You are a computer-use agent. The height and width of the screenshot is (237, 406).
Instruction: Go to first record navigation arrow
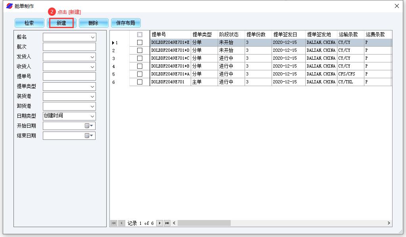tap(114, 223)
